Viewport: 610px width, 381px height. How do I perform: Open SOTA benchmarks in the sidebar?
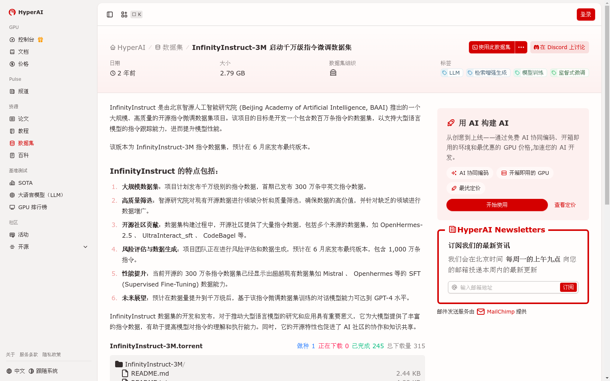pos(25,183)
